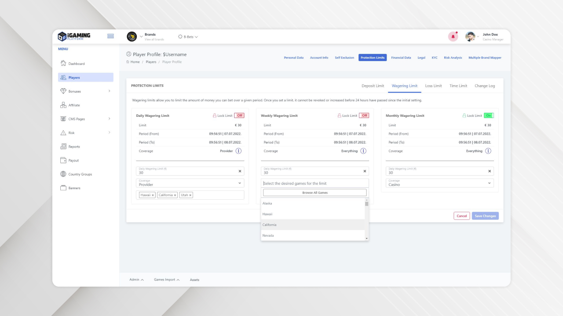Click the Risk warning triangle icon
This screenshot has height=316, width=563.
(63, 133)
